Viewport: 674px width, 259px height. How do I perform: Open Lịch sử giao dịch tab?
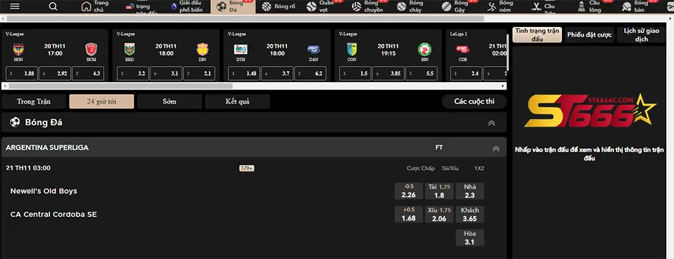coord(642,35)
